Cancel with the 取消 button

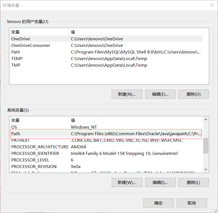point(192,203)
